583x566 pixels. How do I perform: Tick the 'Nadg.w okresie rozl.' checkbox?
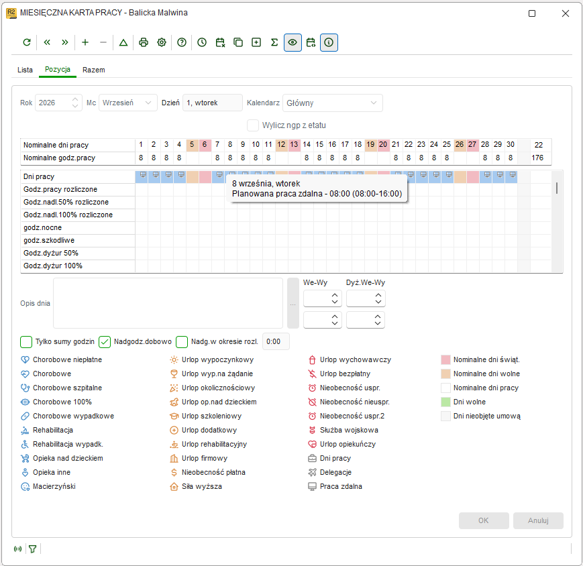[182, 342]
